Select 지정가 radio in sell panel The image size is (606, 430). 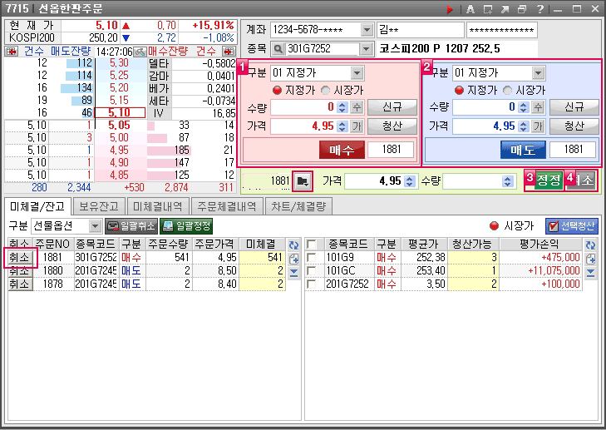(x=459, y=91)
